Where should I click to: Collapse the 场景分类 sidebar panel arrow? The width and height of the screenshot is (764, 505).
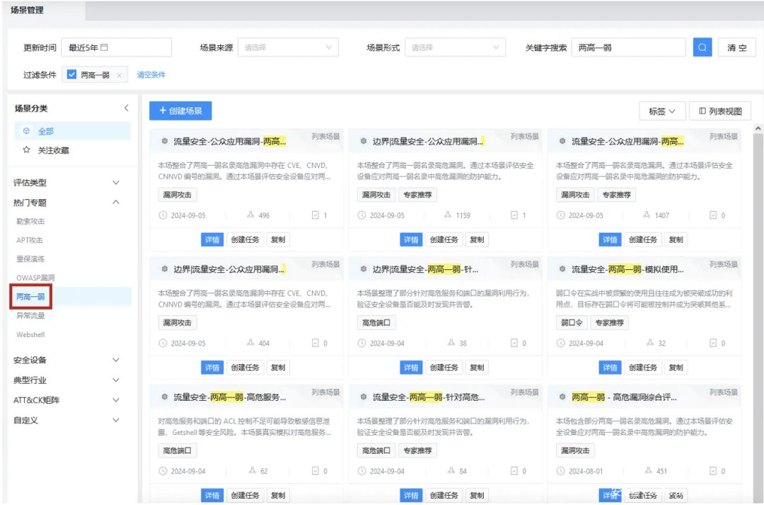(x=126, y=108)
